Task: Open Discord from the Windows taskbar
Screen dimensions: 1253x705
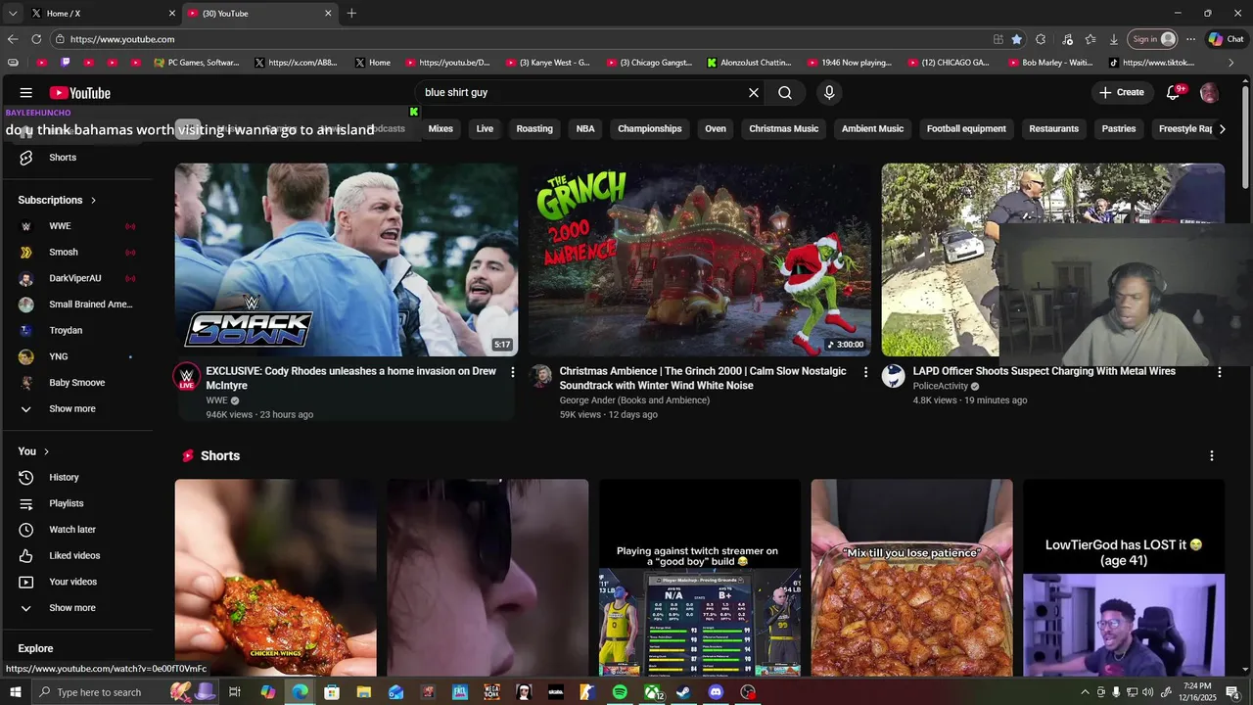Action: coord(716,692)
